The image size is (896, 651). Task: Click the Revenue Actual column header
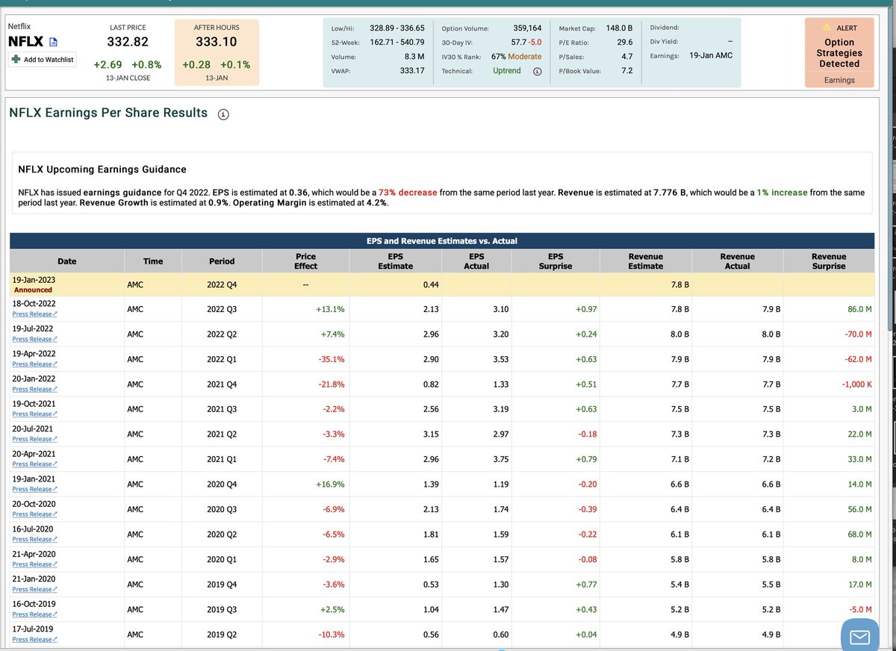point(737,261)
